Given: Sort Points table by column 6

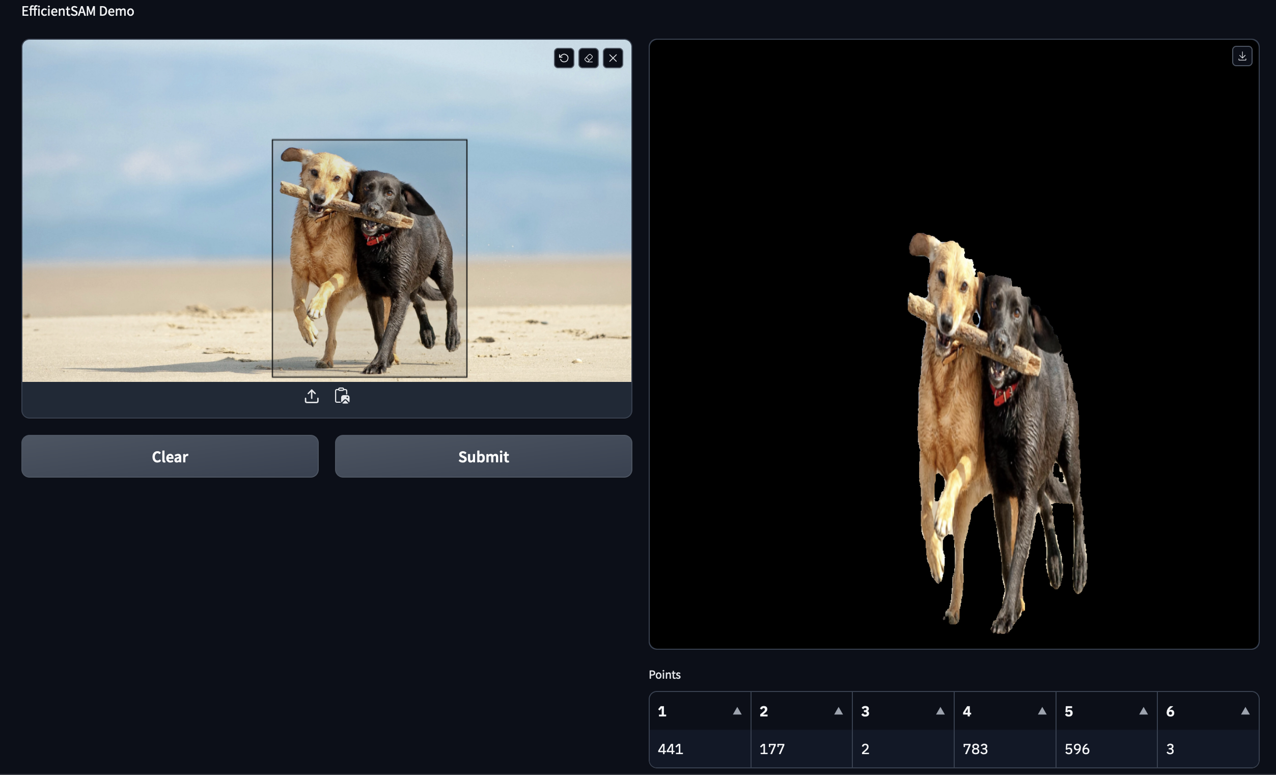Looking at the screenshot, I should coord(1245,711).
